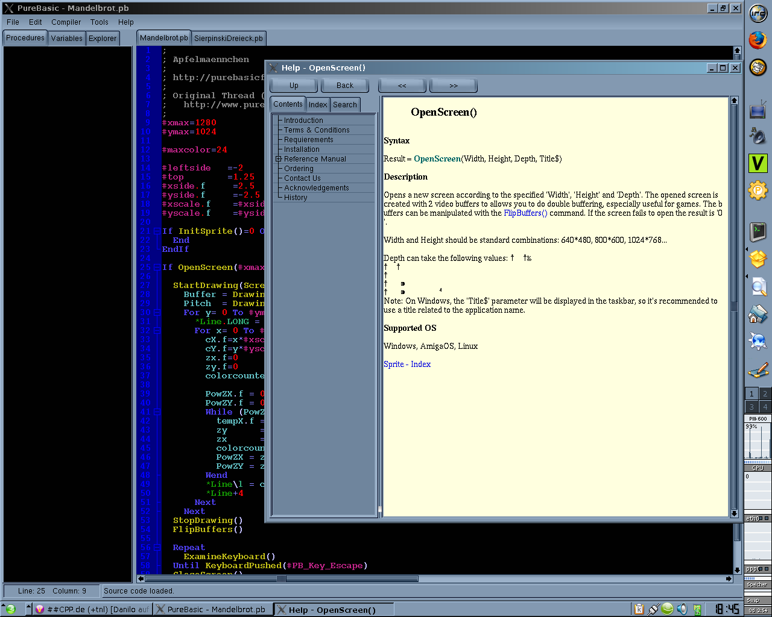The image size is (772, 617).
Task: Launch the Konqueror browser gear icon
Action: (x=758, y=341)
